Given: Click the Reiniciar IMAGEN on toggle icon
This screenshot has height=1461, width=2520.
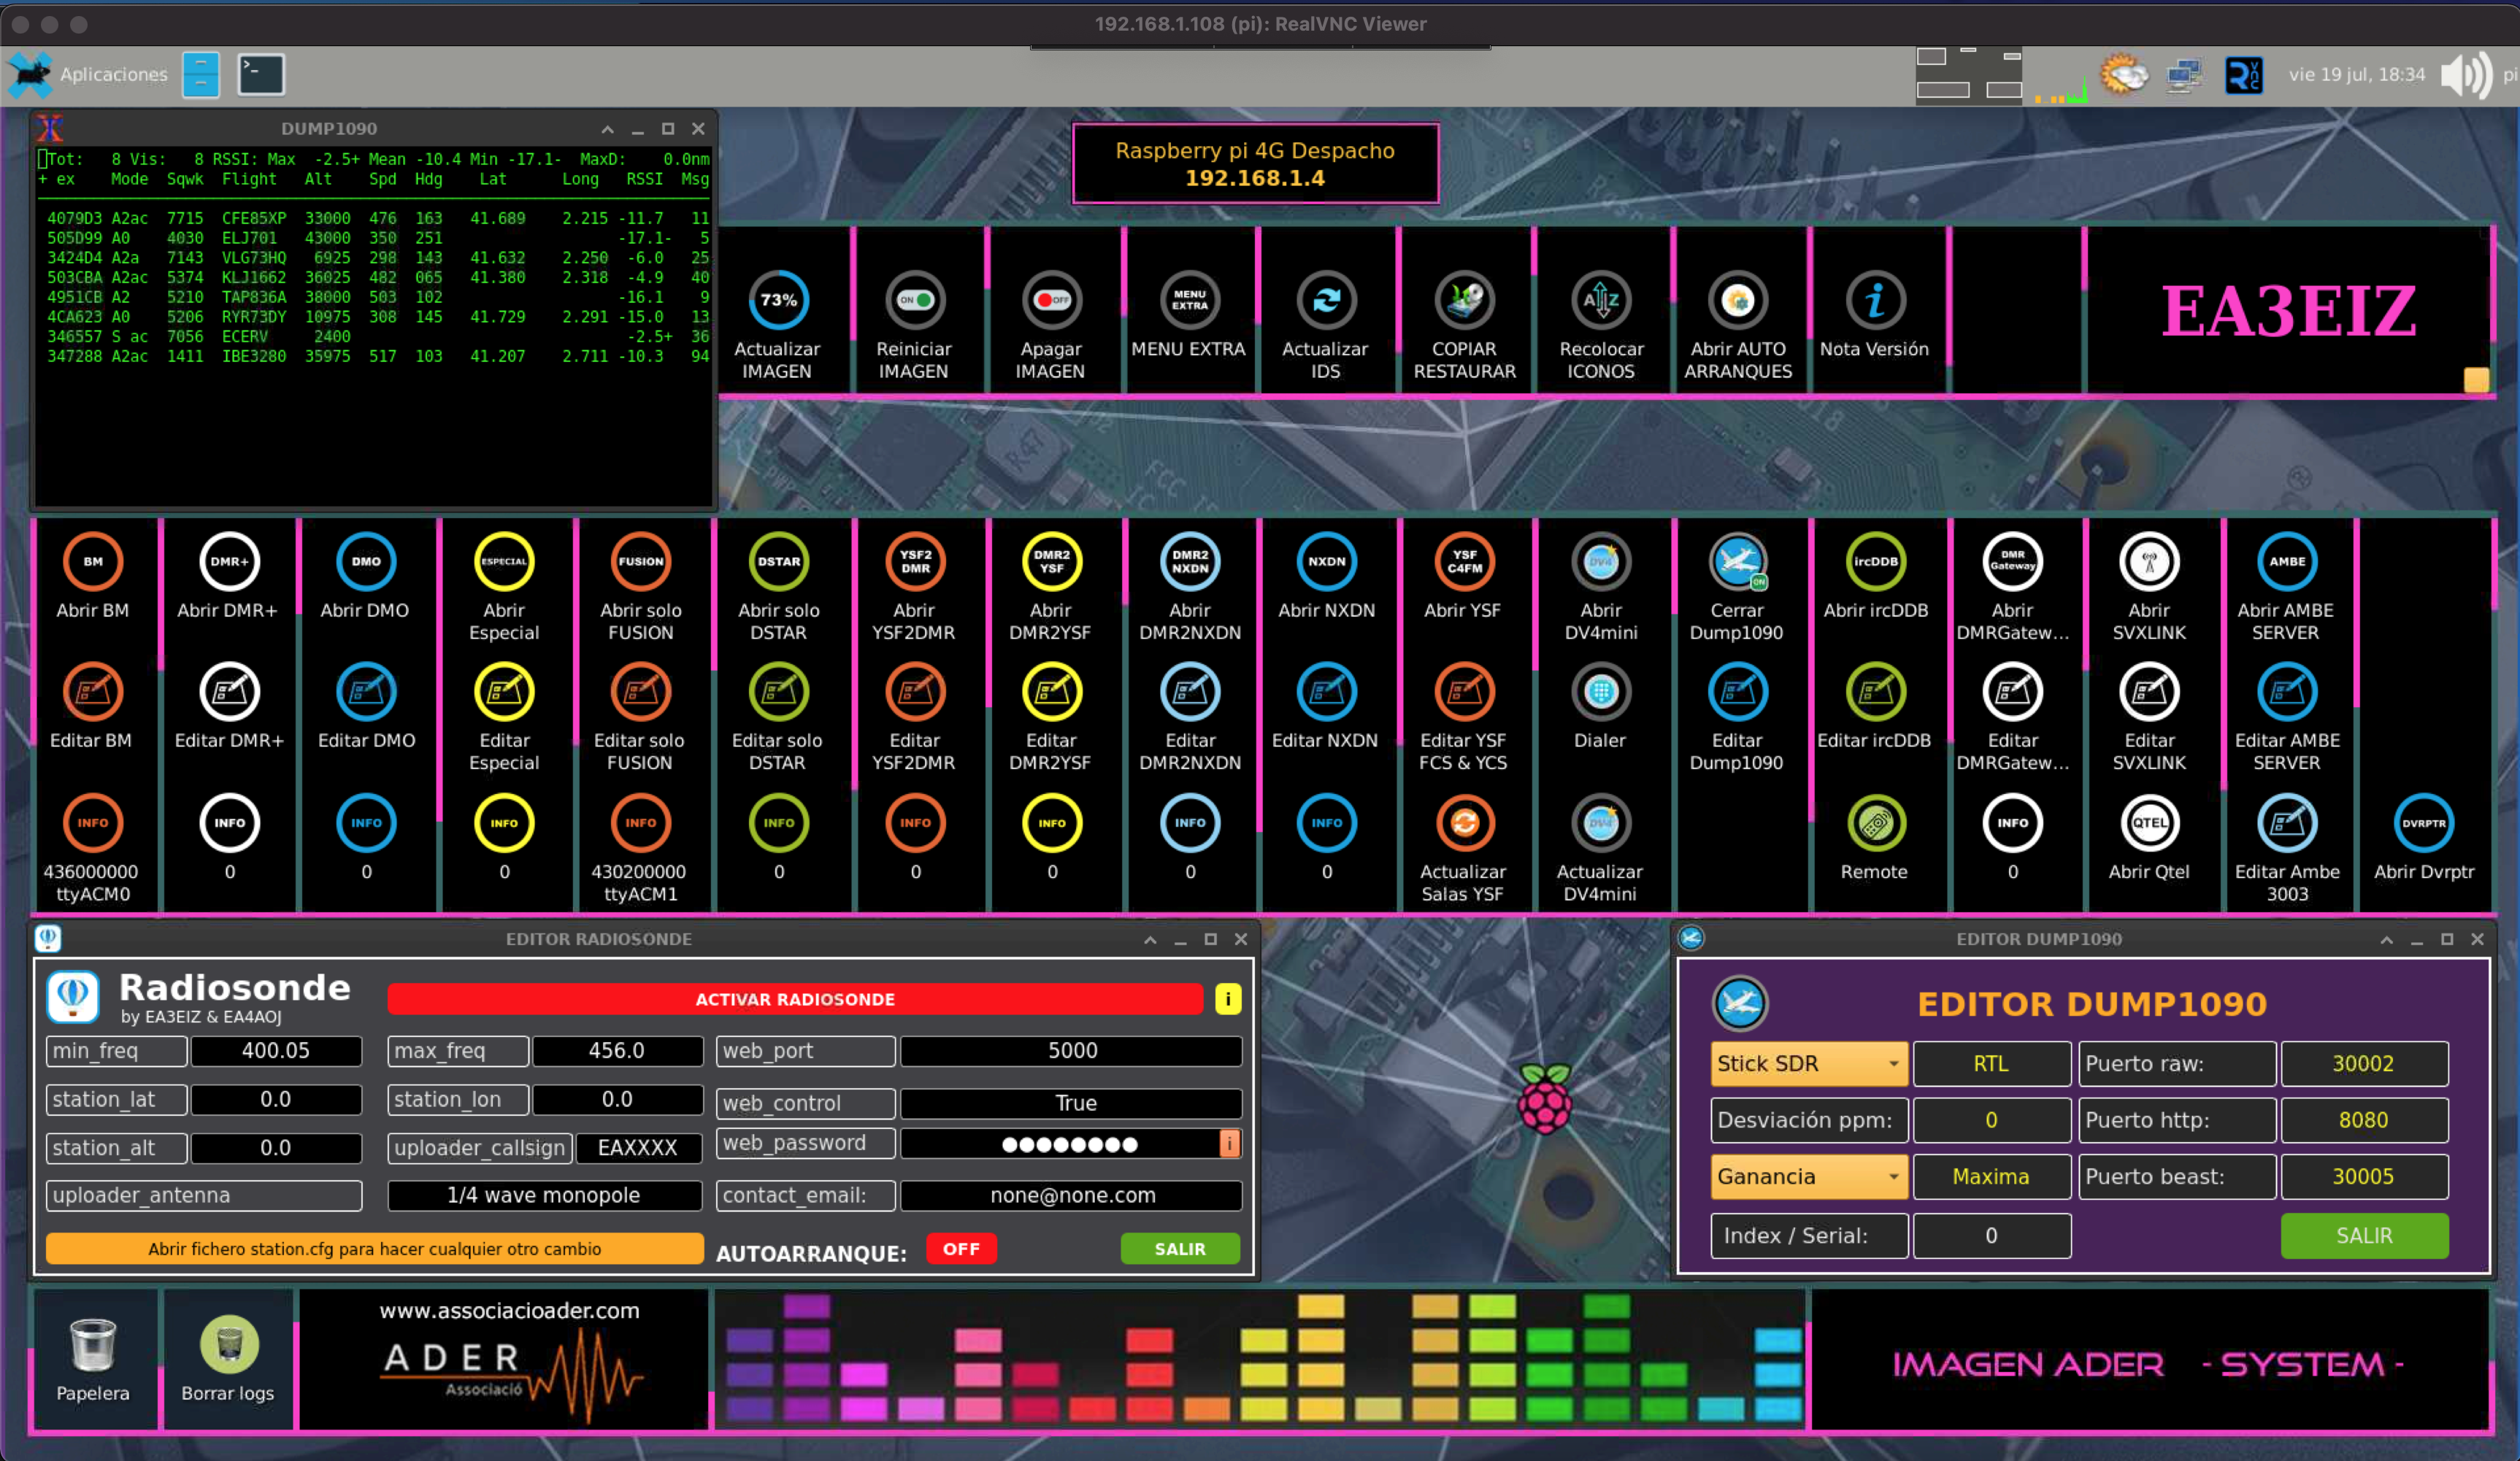Looking at the screenshot, I should (x=914, y=300).
